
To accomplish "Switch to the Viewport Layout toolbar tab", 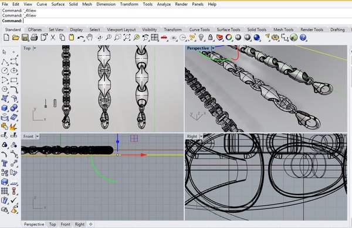I will pyautogui.click(x=121, y=29).
